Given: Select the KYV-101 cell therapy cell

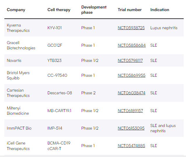Looking at the screenshot, I should coord(55,28).
